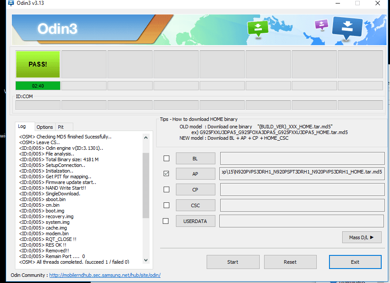Uncheck the AP checkbox
The width and height of the screenshot is (390, 283).
click(166, 173)
